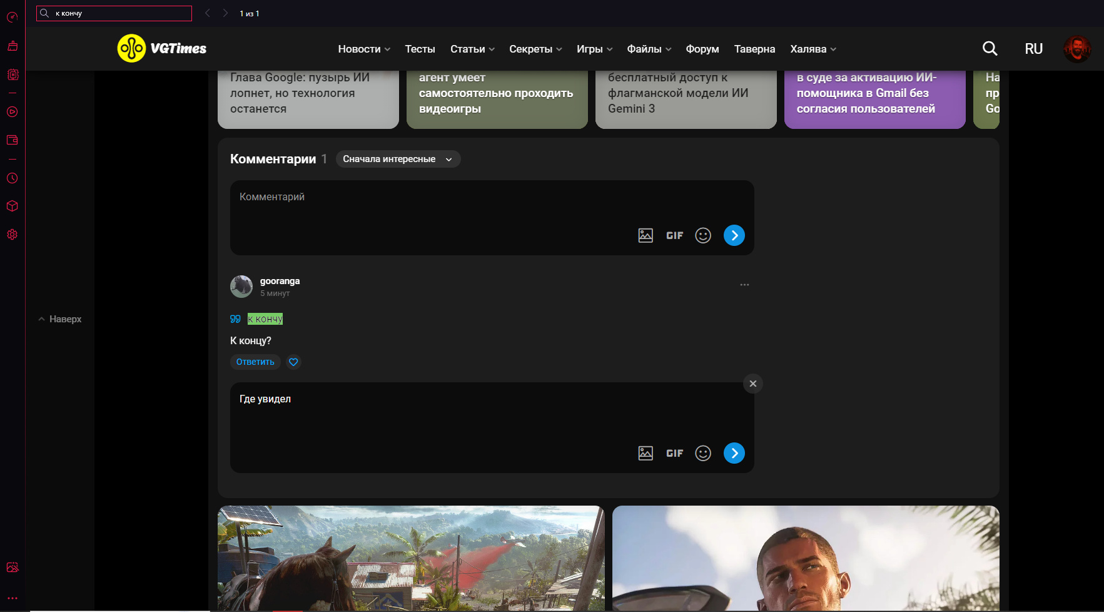This screenshot has width=1104, height=612.
Task: Open the user profile avatar menu
Action: click(1076, 49)
